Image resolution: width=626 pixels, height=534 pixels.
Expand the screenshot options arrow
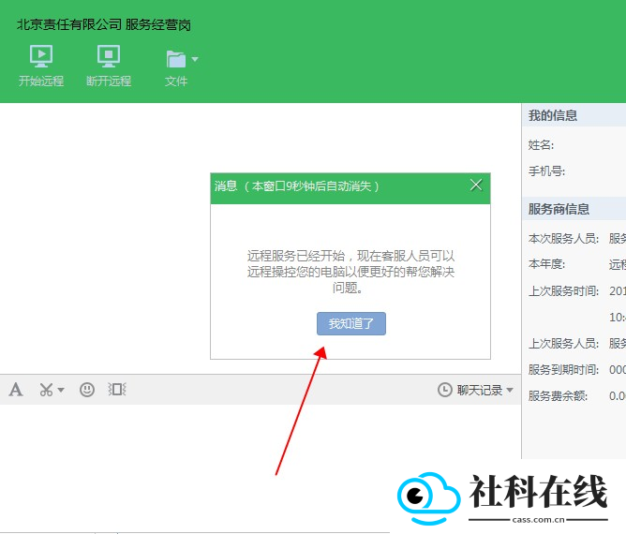pos(61,390)
